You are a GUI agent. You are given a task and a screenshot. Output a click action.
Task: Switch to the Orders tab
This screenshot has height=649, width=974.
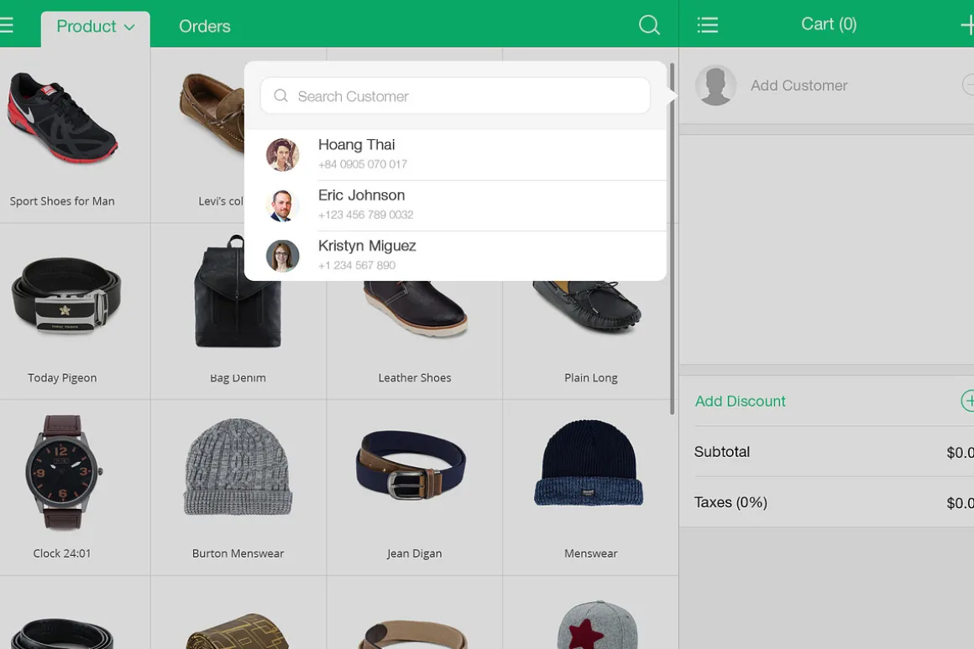click(204, 26)
